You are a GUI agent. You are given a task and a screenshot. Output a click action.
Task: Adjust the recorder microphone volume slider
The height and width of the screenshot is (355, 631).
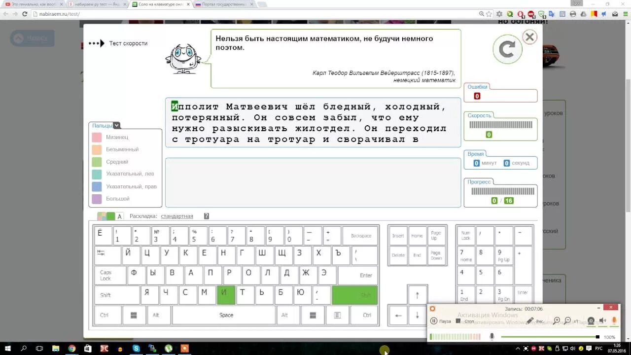click(x=550, y=337)
